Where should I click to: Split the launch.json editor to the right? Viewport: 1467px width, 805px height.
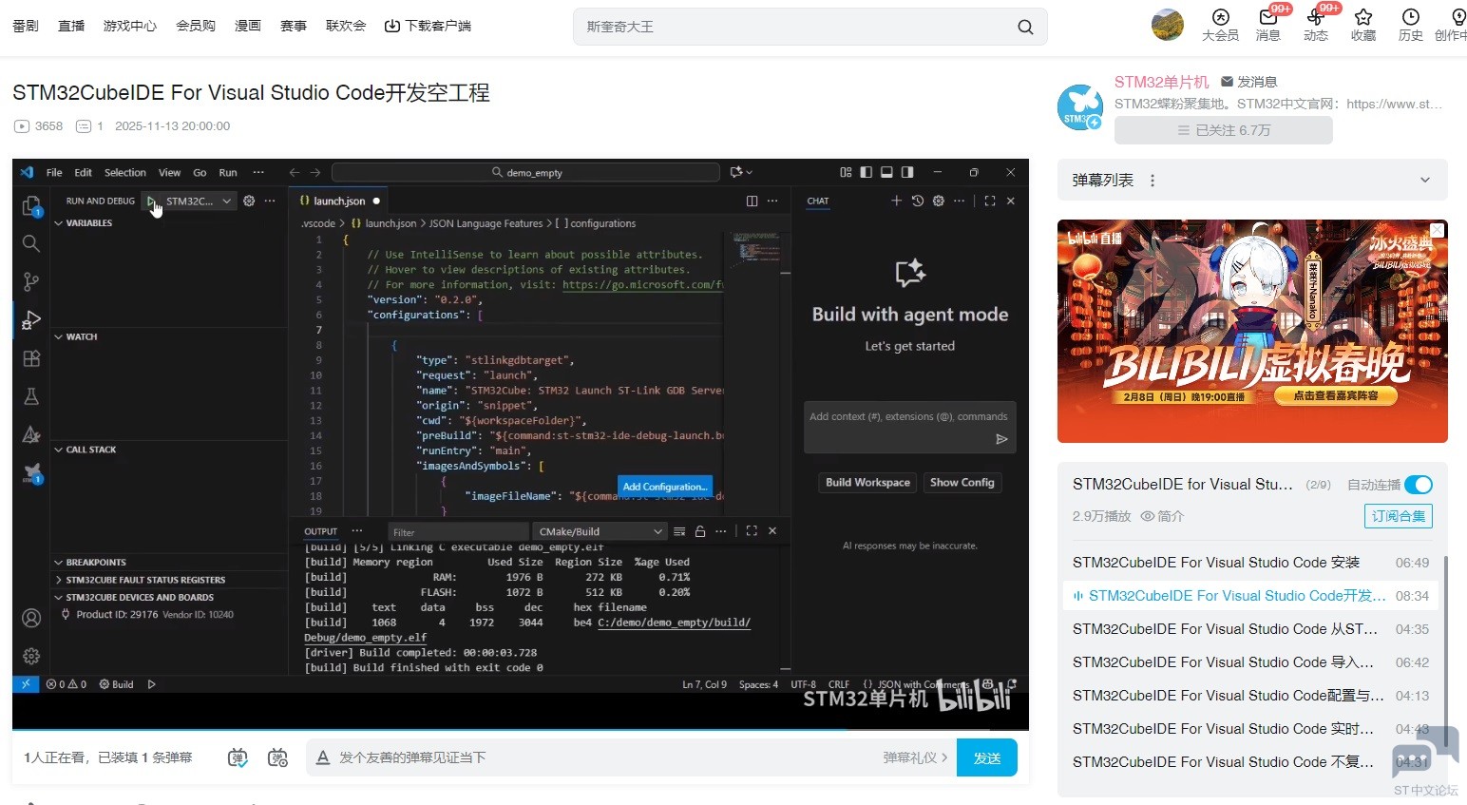pos(752,201)
